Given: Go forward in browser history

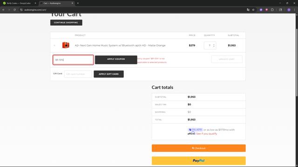Looking at the screenshot, I should [9, 10].
